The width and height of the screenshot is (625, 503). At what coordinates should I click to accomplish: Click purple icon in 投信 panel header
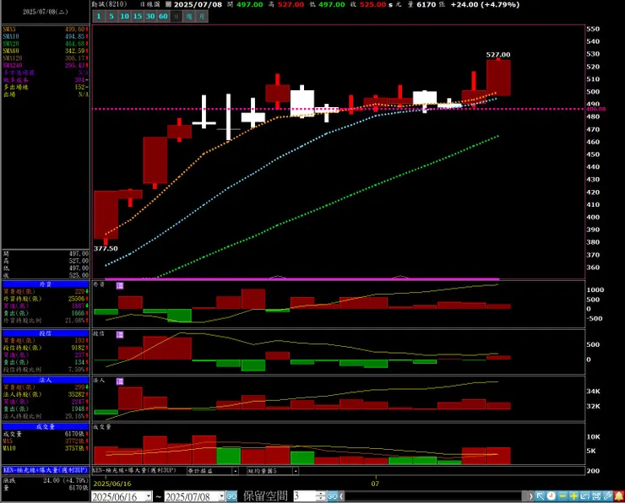pyautogui.click(x=120, y=334)
